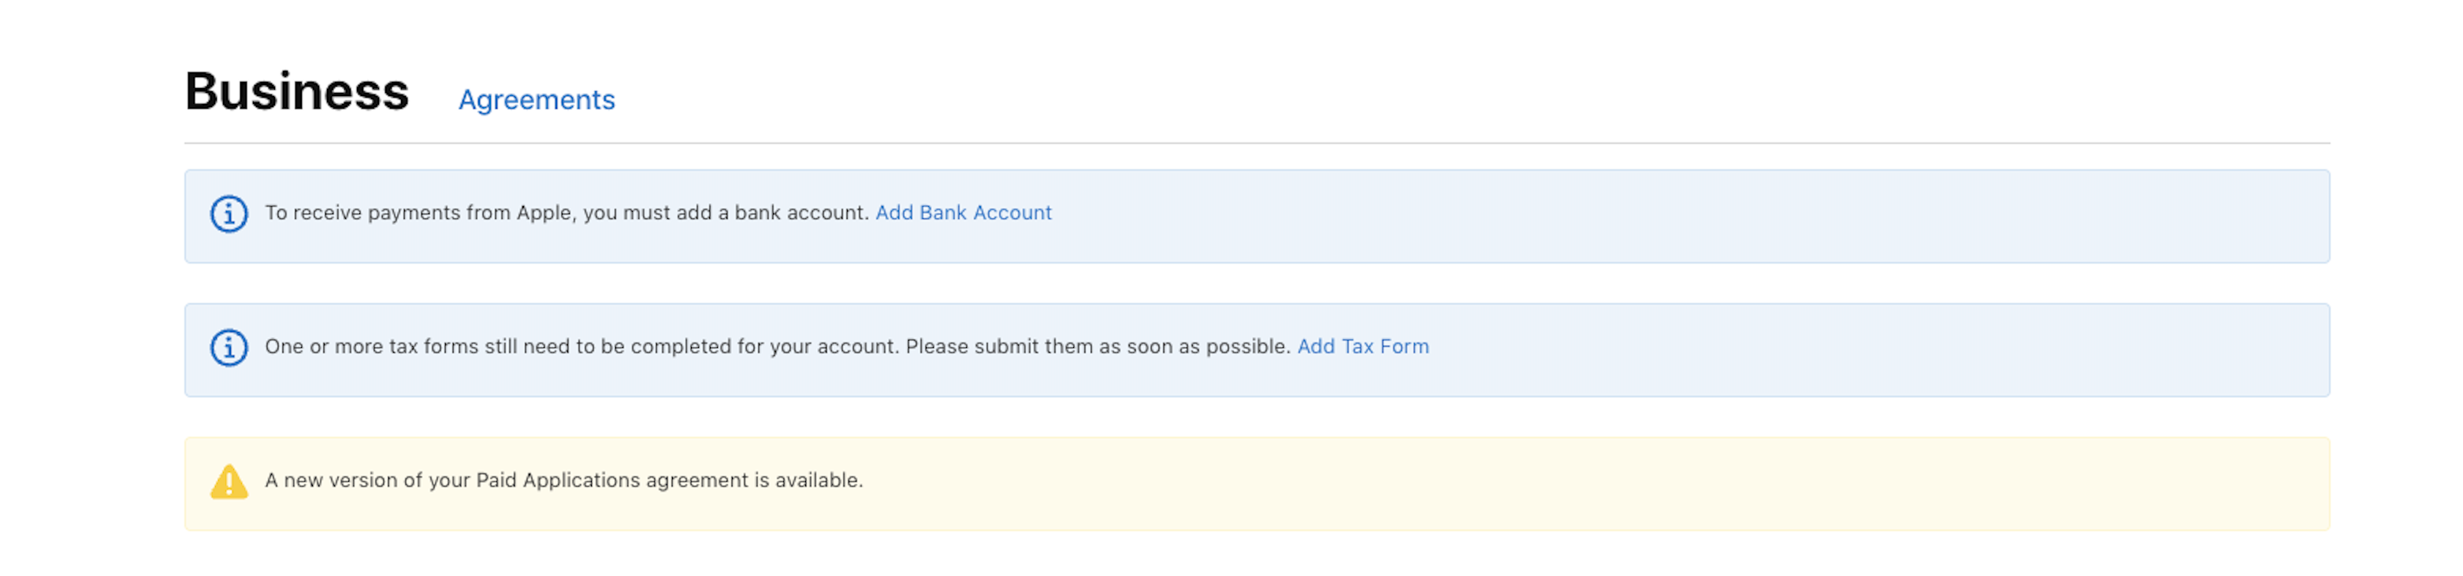The height and width of the screenshot is (576, 2463).
Task: Click the info icon in the bank account notice
Action: point(228,214)
